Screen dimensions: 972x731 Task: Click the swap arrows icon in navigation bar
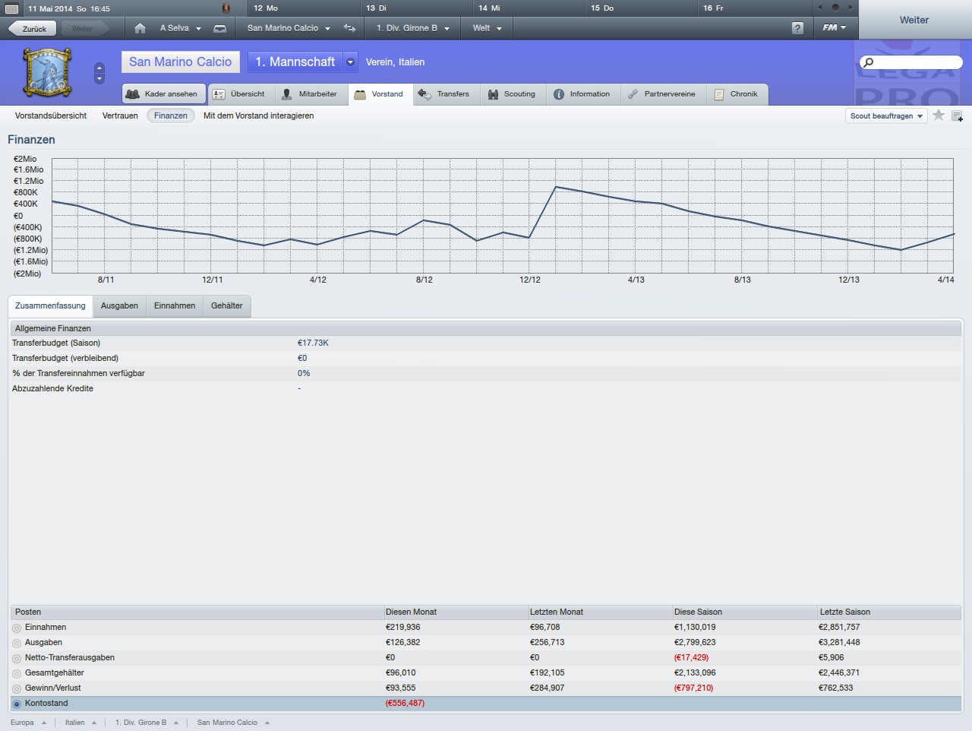pos(349,28)
